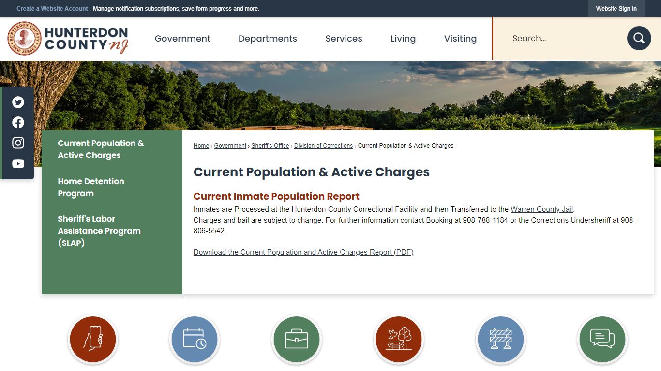Select Home Detention Program in sidebar
The width and height of the screenshot is (661, 371).
91,187
